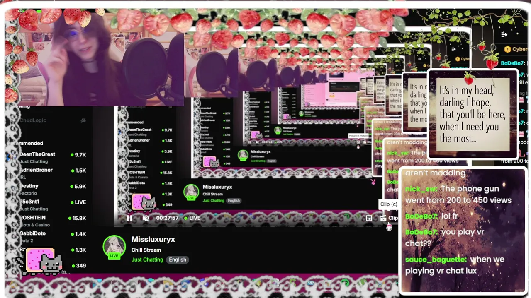Click the Clip clapperboard icon in the player

point(383,218)
